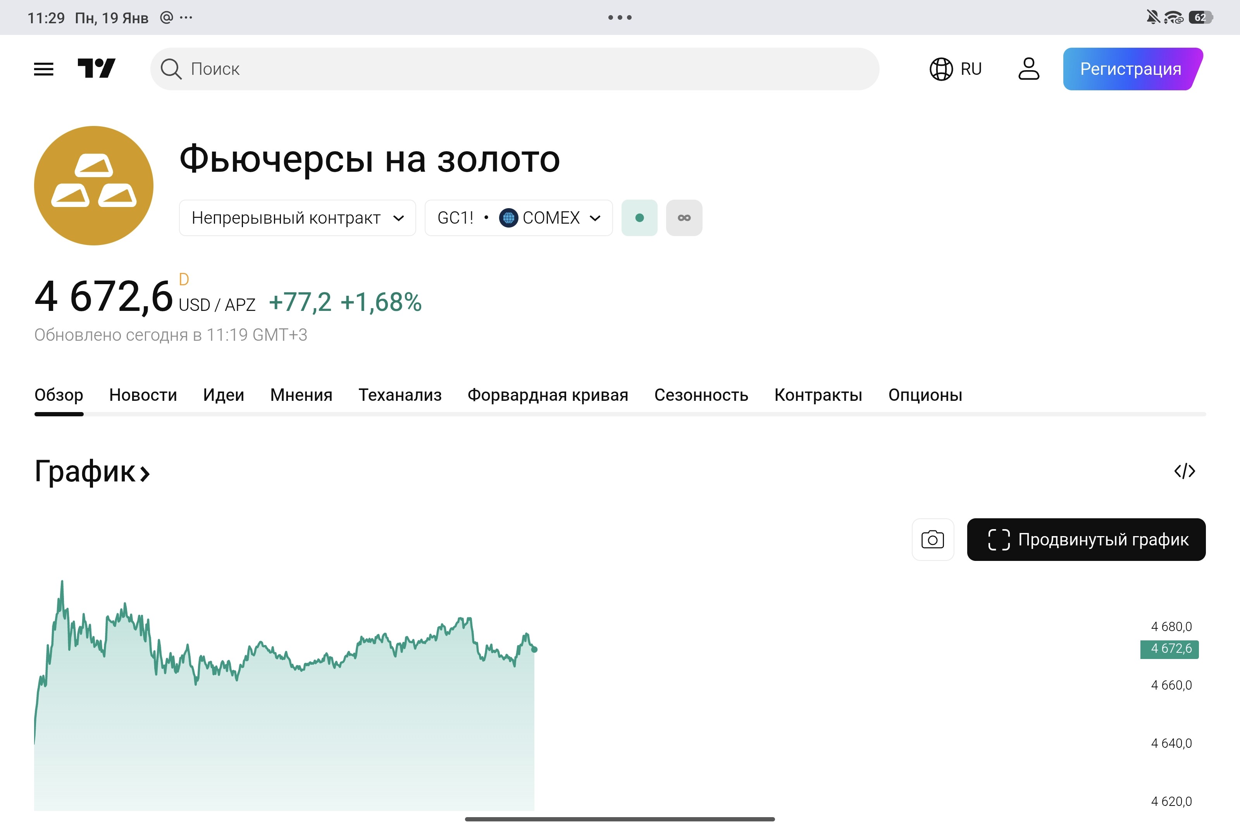Image resolution: width=1240 pixels, height=828 pixels.
Task: Open the GC1! COMEX symbol dropdown
Action: [518, 217]
